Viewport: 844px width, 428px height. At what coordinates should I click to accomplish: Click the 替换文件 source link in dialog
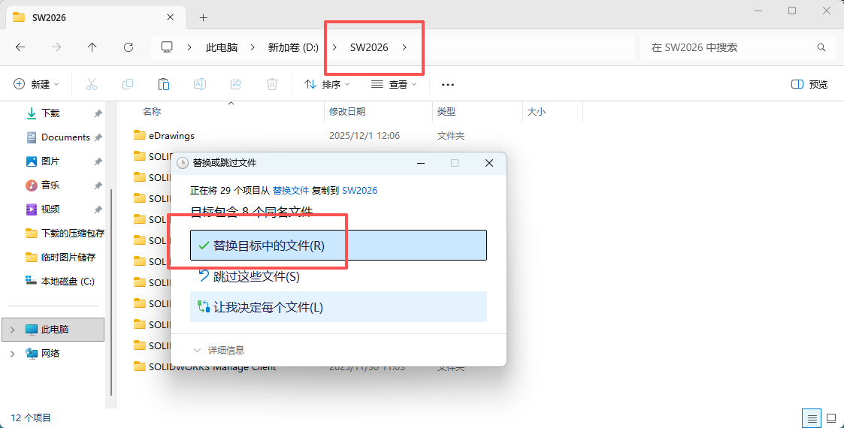point(291,190)
